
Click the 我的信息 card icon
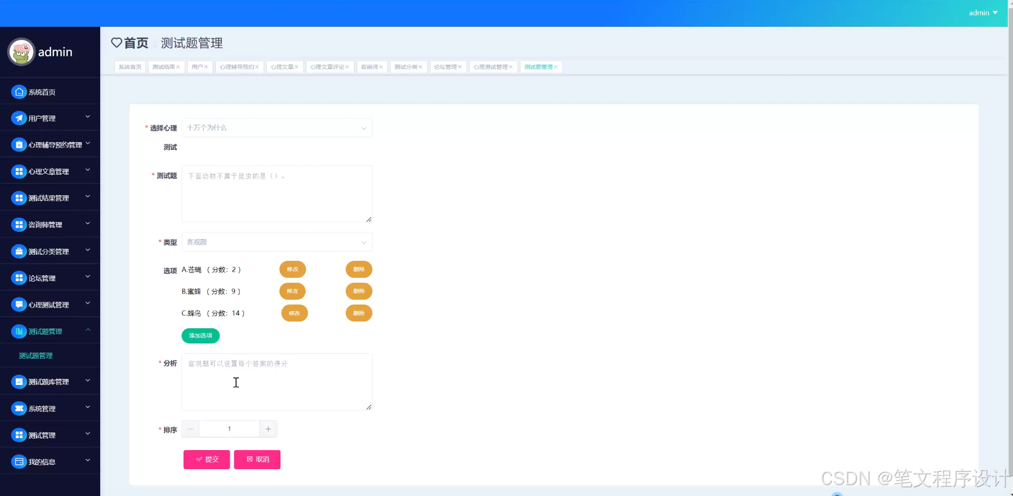[19, 462]
